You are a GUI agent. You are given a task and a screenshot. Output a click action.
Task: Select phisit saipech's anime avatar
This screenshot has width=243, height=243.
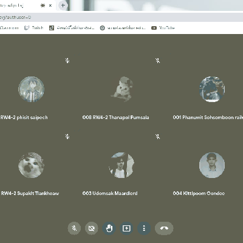(31, 89)
